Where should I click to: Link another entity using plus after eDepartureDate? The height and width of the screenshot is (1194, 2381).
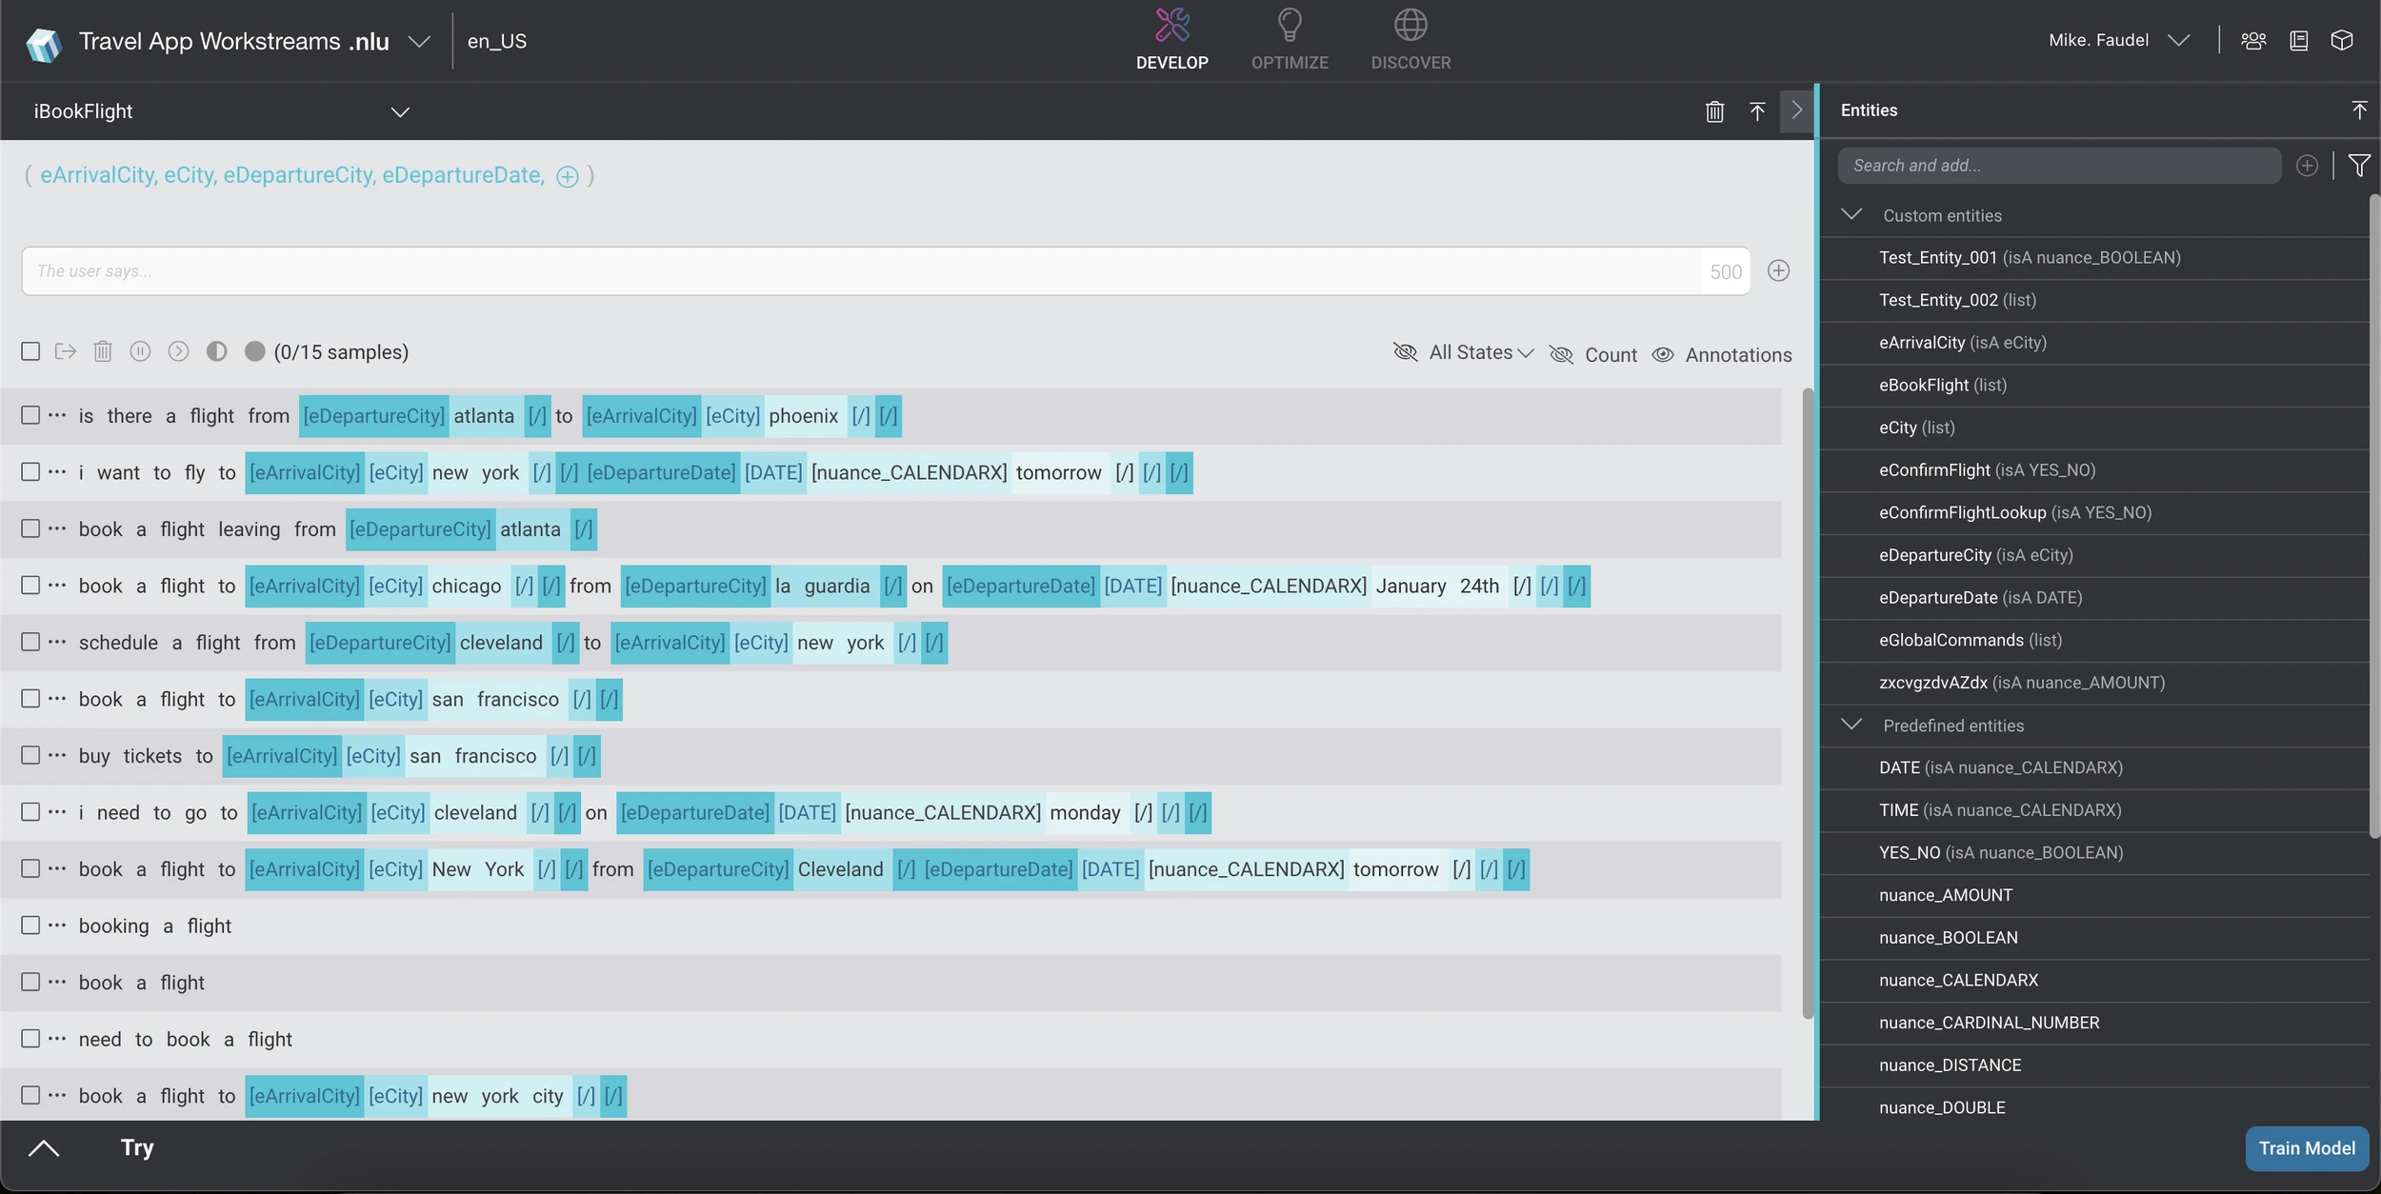(568, 177)
